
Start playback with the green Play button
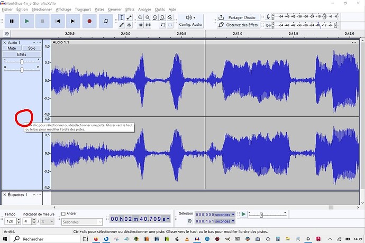pos(27,21)
